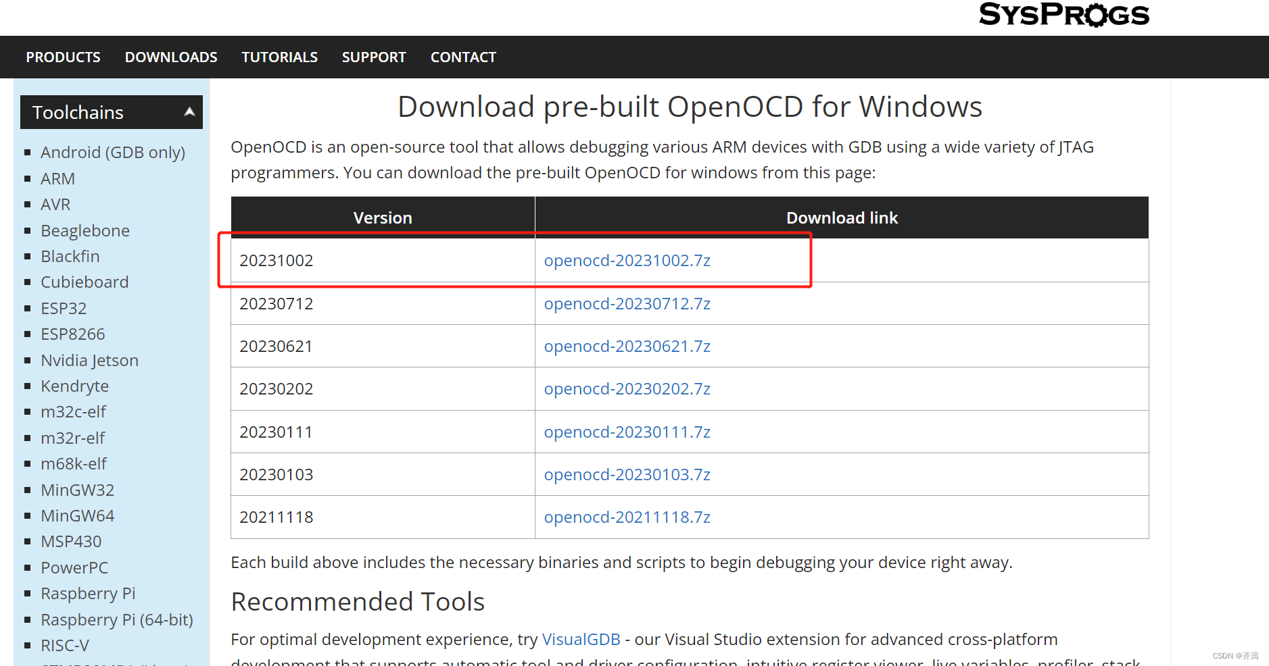Click the Version column header
Image resolution: width=1269 pixels, height=666 pixels.
(x=383, y=218)
